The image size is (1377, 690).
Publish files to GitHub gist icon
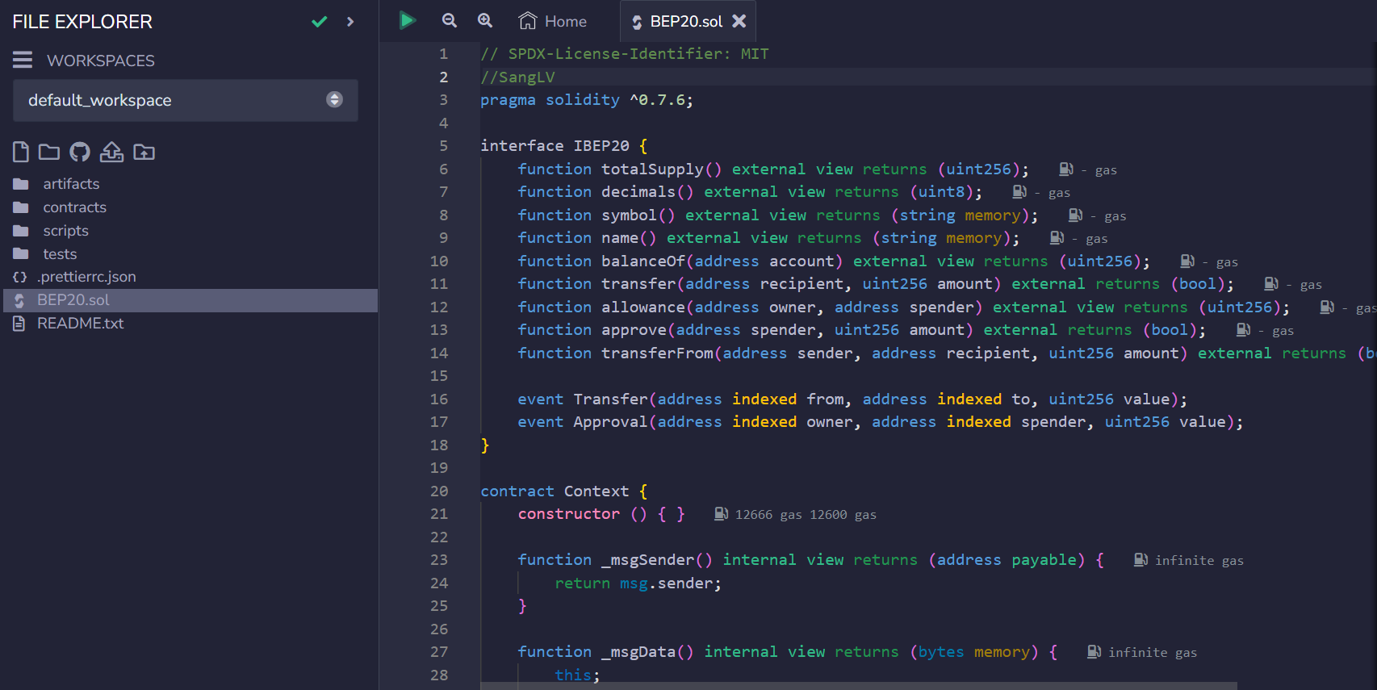pos(80,152)
